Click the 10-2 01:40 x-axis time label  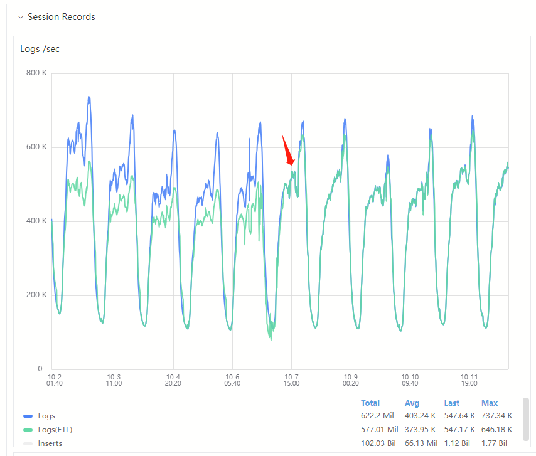pos(55,379)
